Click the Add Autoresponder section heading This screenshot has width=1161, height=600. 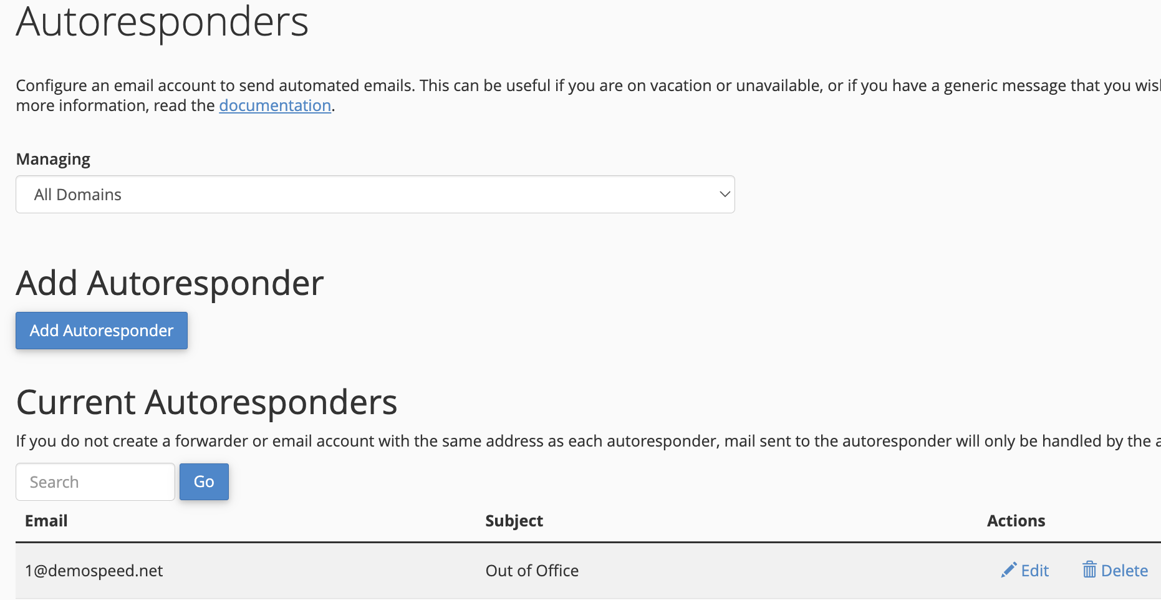pyautogui.click(x=170, y=283)
